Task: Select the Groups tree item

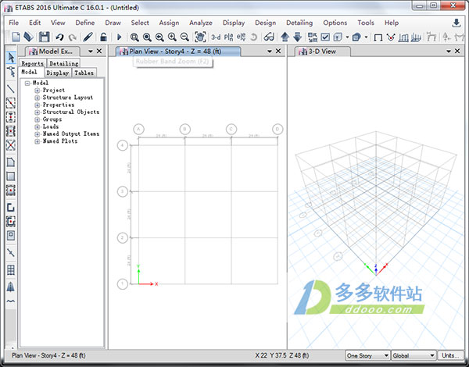Action: (x=52, y=119)
